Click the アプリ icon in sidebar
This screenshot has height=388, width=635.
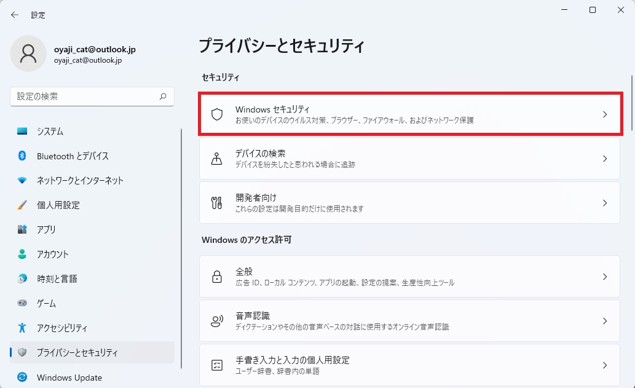tap(22, 229)
